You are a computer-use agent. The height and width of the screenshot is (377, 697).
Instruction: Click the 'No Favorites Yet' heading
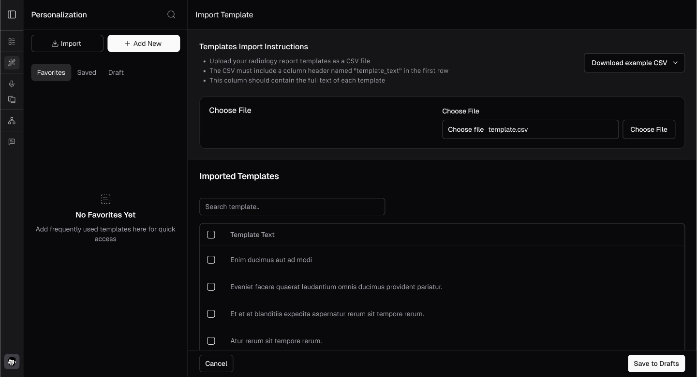click(105, 215)
